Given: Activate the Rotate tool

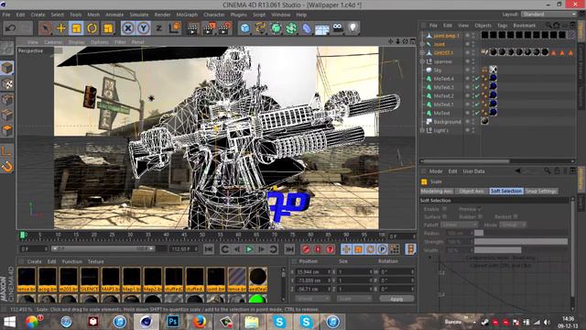Looking at the screenshot, I should click(x=92, y=28).
